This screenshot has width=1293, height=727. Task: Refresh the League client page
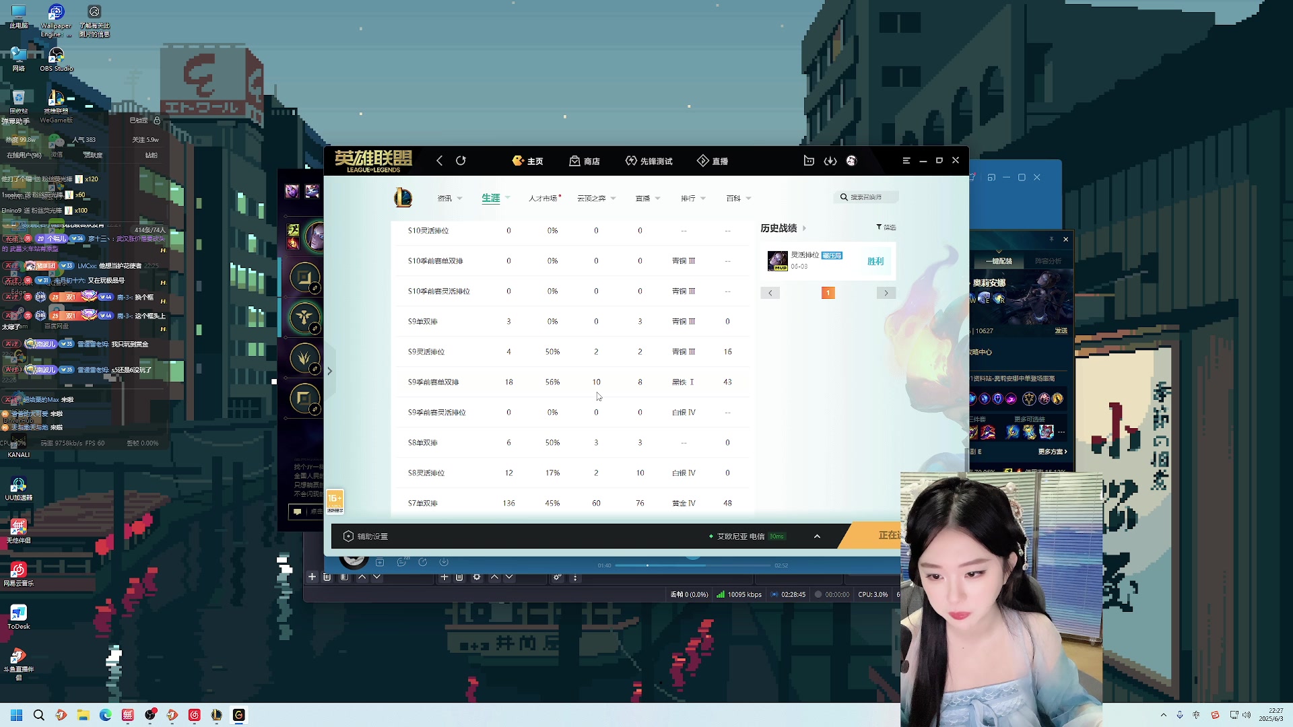[461, 160]
